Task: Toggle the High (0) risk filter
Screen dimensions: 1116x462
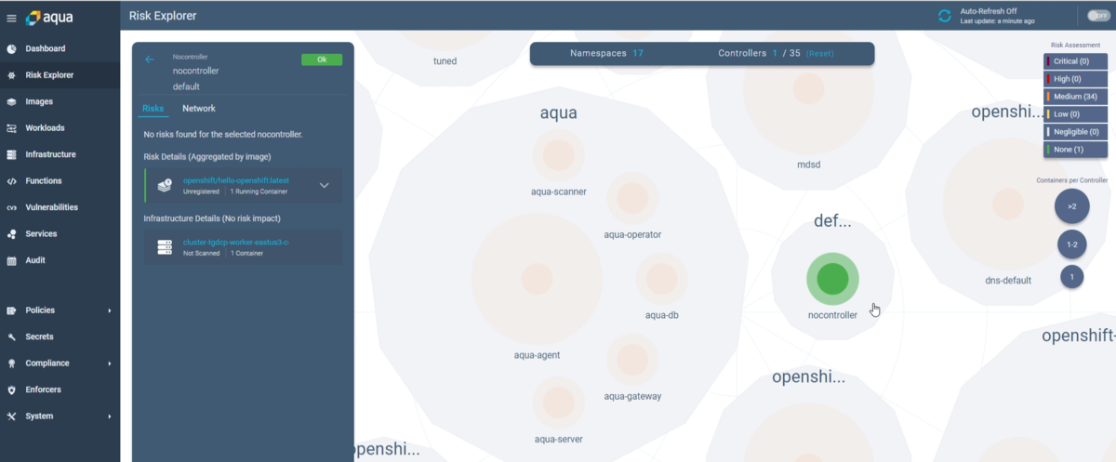Action: [1075, 79]
